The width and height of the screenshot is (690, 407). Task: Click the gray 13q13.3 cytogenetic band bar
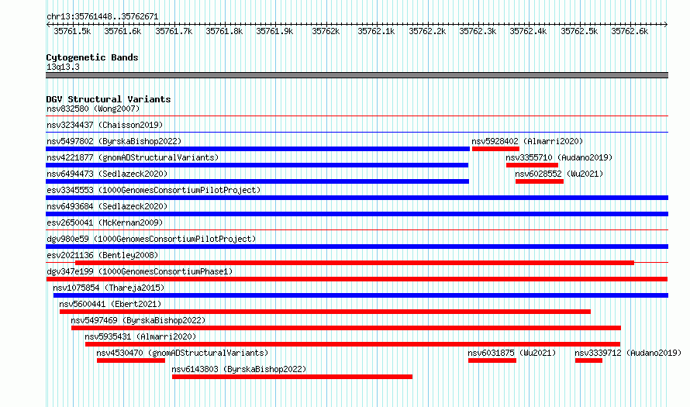pos(357,76)
